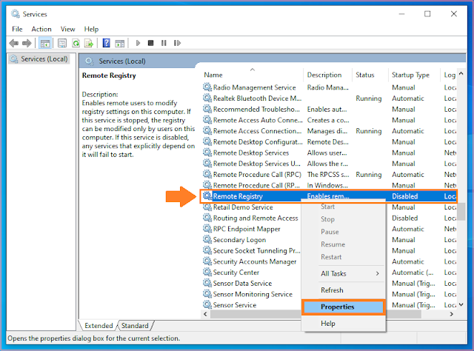Click Running status of Realtek Bluetooth row
This screenshot has height=351, width=474.
coord(369,98)
